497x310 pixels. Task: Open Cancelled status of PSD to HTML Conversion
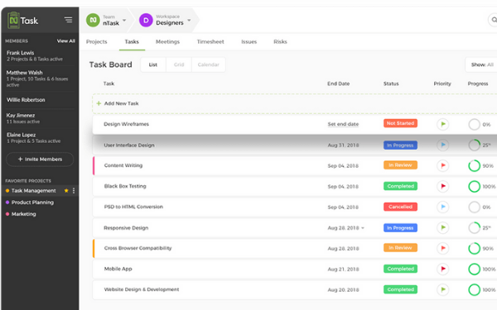point(400,207)
